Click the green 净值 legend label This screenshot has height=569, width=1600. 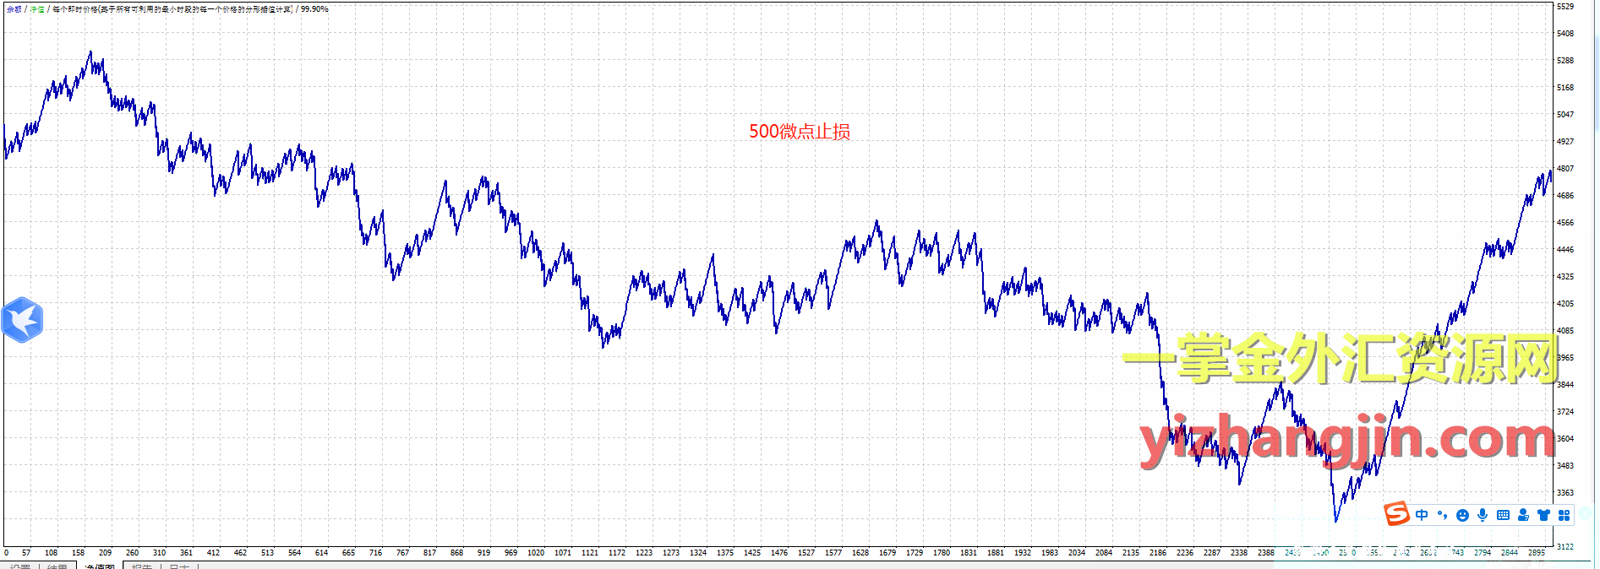pos(37,9)
